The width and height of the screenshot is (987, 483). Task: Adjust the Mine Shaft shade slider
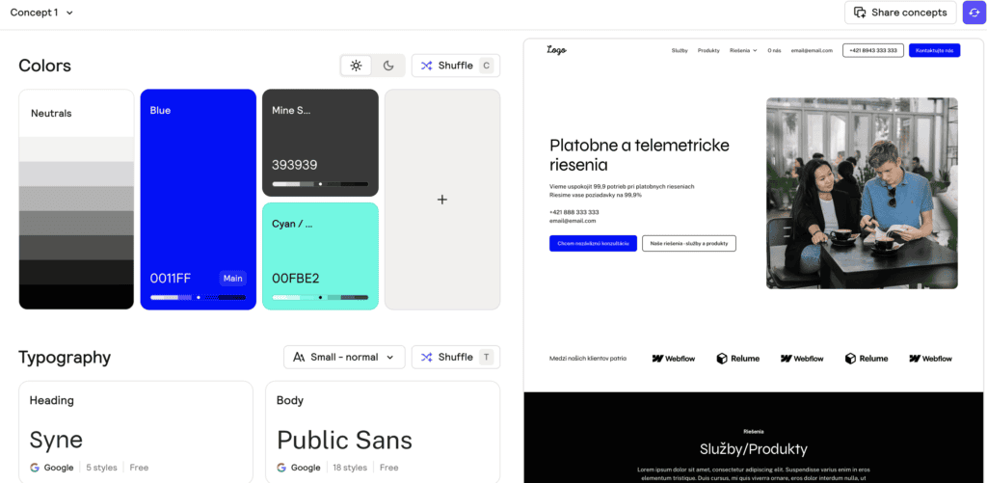coord(320,184)
